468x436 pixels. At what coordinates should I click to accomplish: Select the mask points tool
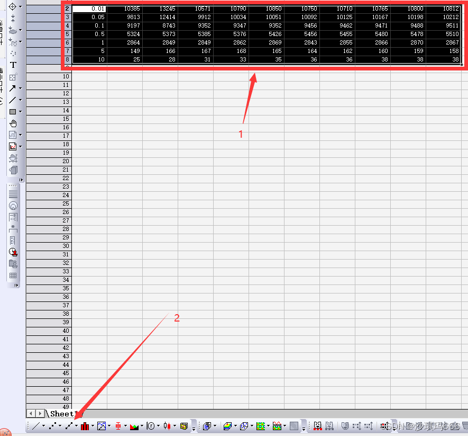coord(13,42)
